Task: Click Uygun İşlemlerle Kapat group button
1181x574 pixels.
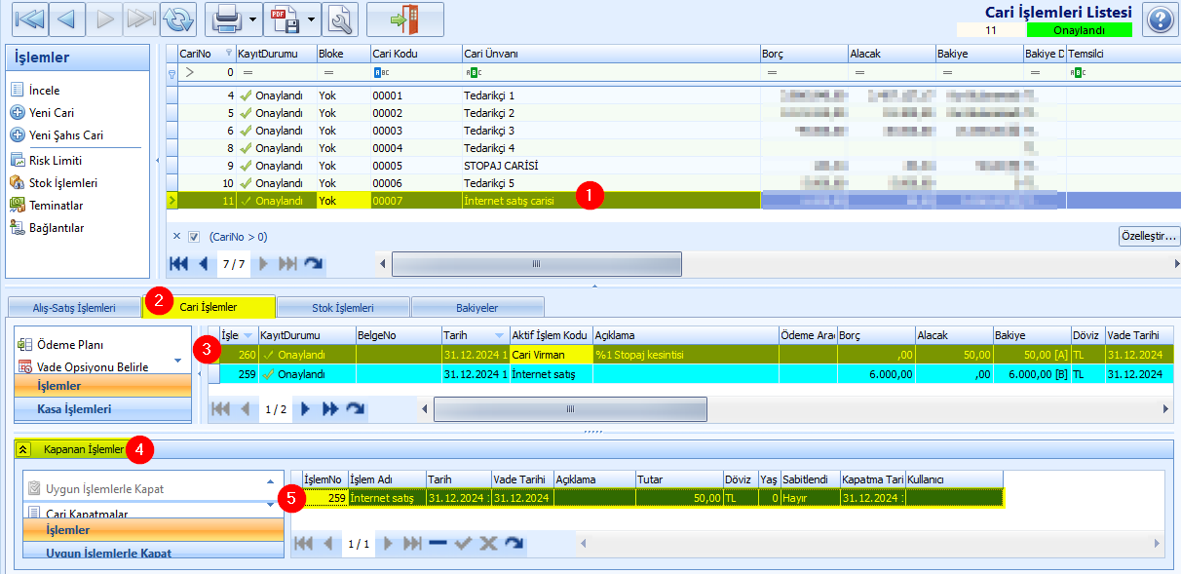Action: pyautogui.click(x=153, y=553)
